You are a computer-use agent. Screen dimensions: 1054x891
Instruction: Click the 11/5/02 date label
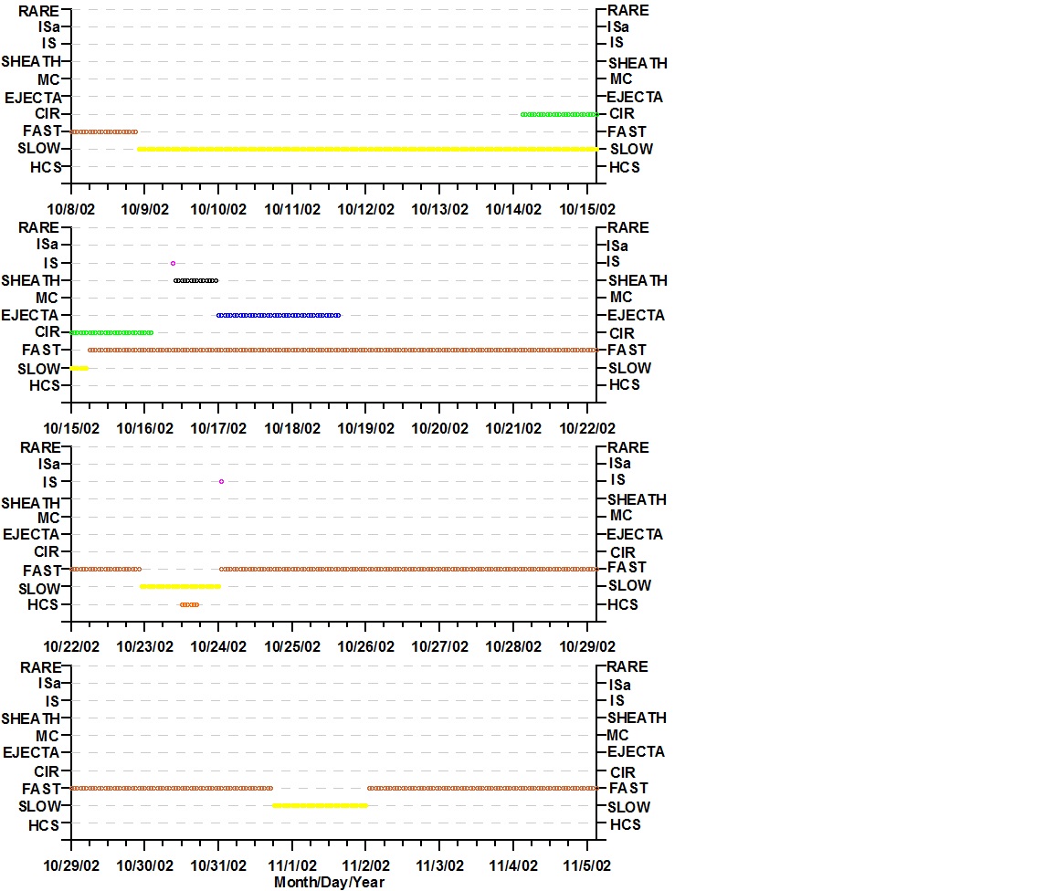[587, 865]
